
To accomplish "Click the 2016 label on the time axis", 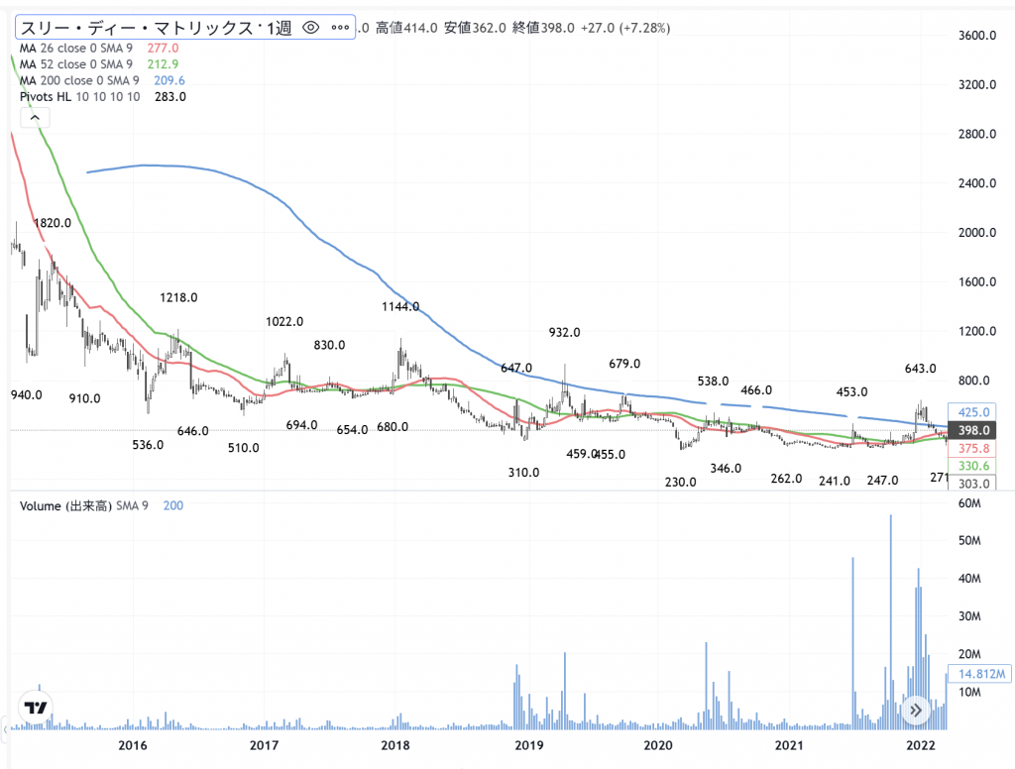I will coord(132,744).
